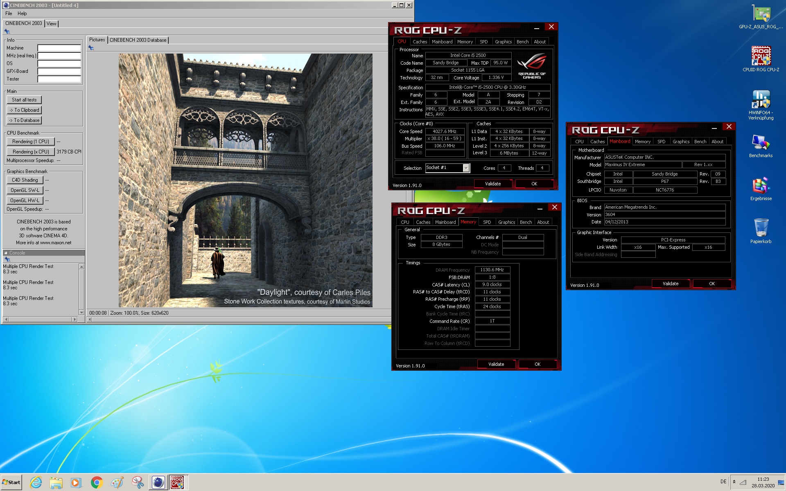Image resolution: width=786 pixels, height=491 pixels.
Task: Click Start all tests button
Action: click(x=24, y=100)
